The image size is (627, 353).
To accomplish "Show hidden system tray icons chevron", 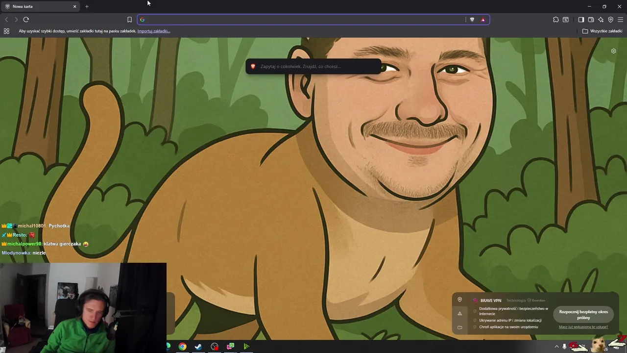I will pyautogui.click(x=556, y=347).
